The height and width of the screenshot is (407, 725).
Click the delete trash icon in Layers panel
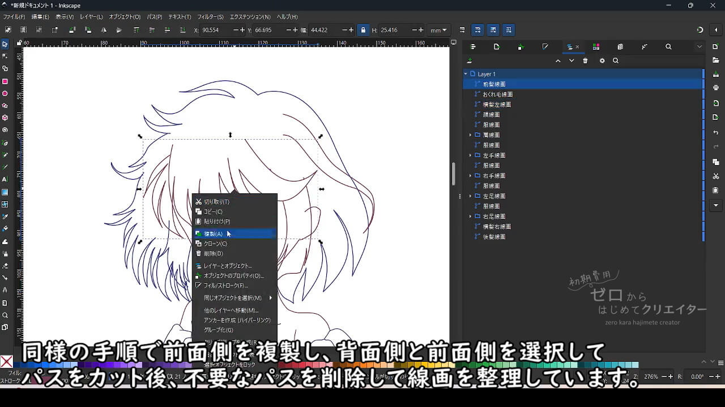coord(585,61)
